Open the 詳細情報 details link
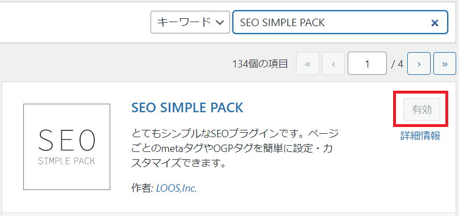 [420, 136]
